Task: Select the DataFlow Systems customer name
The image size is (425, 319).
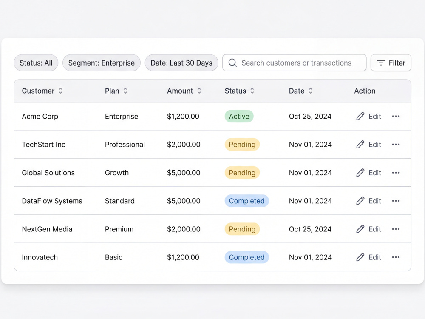Action: 52,201
